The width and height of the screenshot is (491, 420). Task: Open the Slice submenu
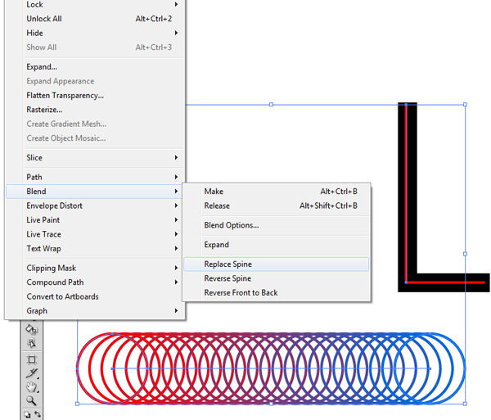tap(96, 157)
